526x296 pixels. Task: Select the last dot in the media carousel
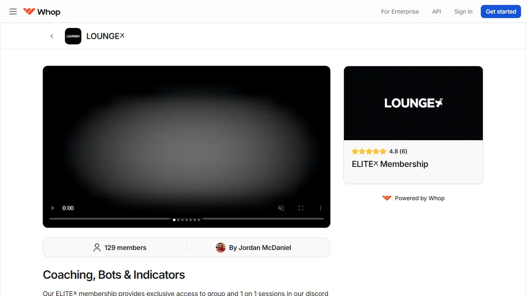point(199,220)
